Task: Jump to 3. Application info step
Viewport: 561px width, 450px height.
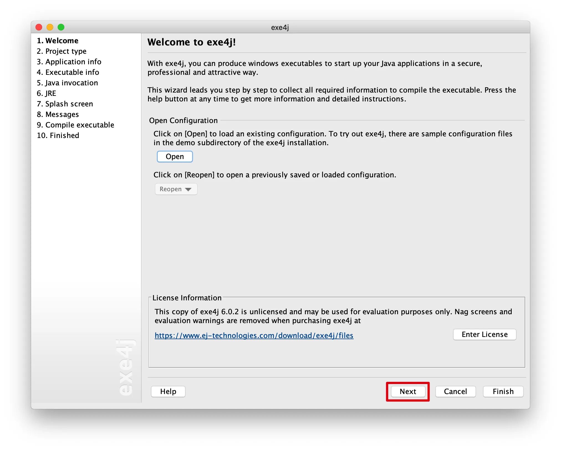Action: tap(69, 62)
